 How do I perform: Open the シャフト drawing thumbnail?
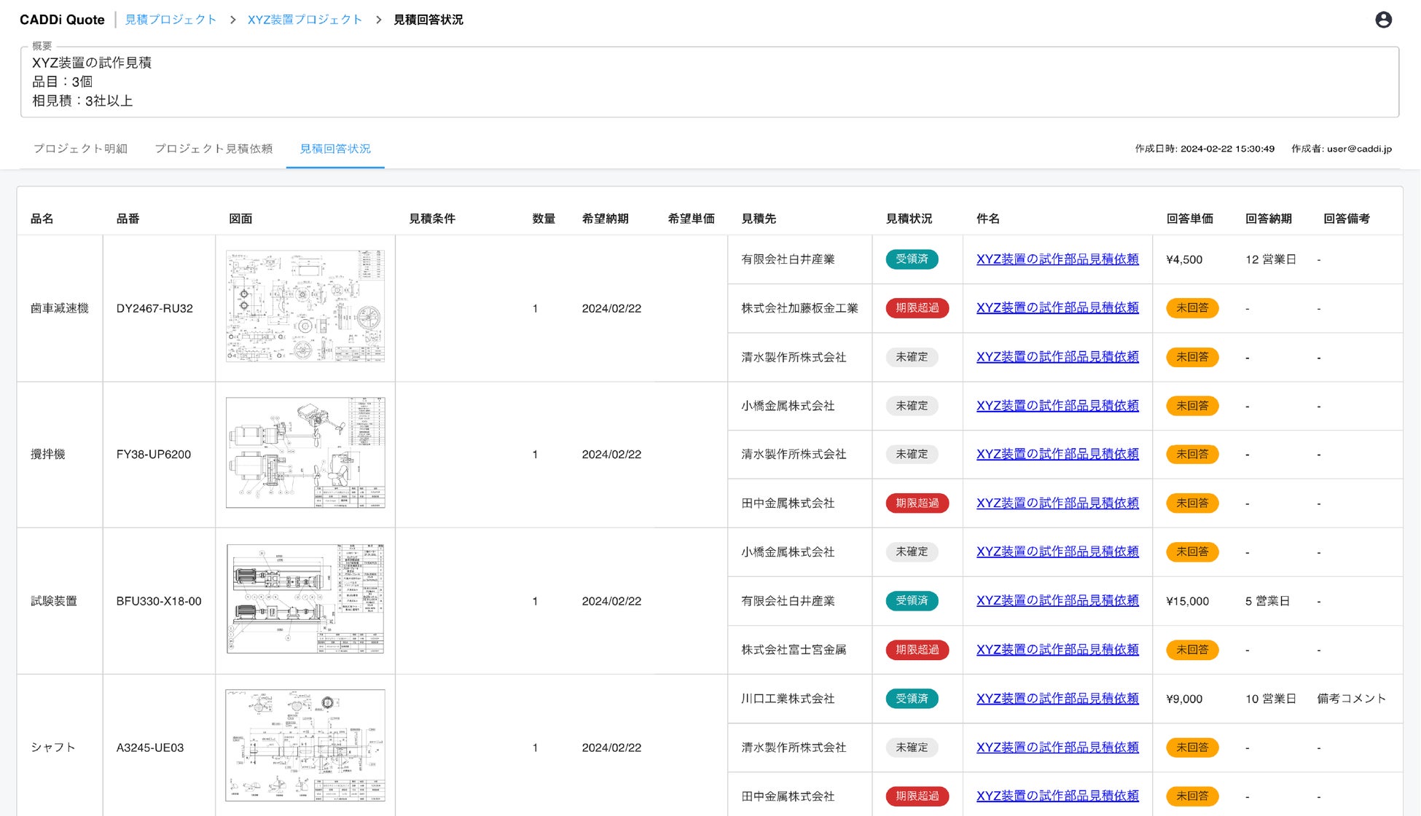(305, 745)
